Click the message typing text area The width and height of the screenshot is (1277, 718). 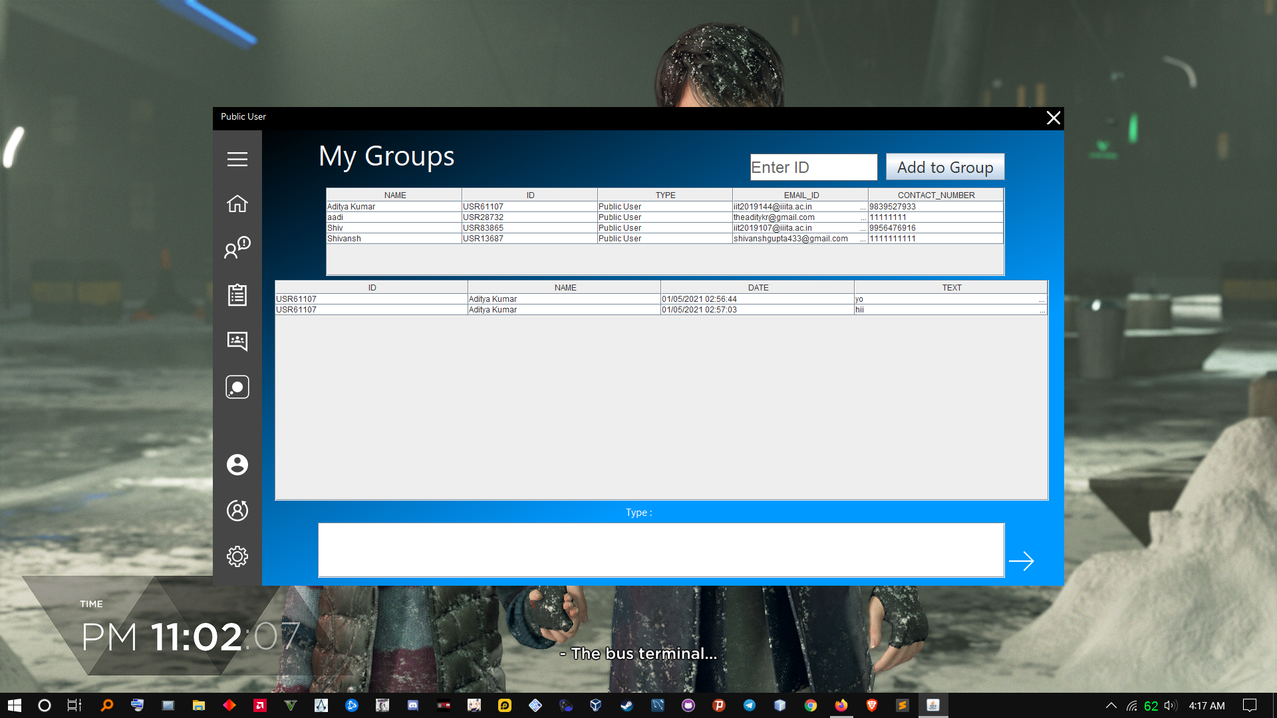tap(660, 550)
